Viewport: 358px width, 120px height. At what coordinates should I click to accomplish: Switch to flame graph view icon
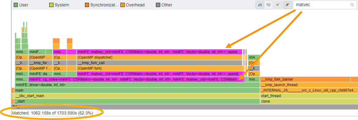pyautogui.click(x=260, y=5)
